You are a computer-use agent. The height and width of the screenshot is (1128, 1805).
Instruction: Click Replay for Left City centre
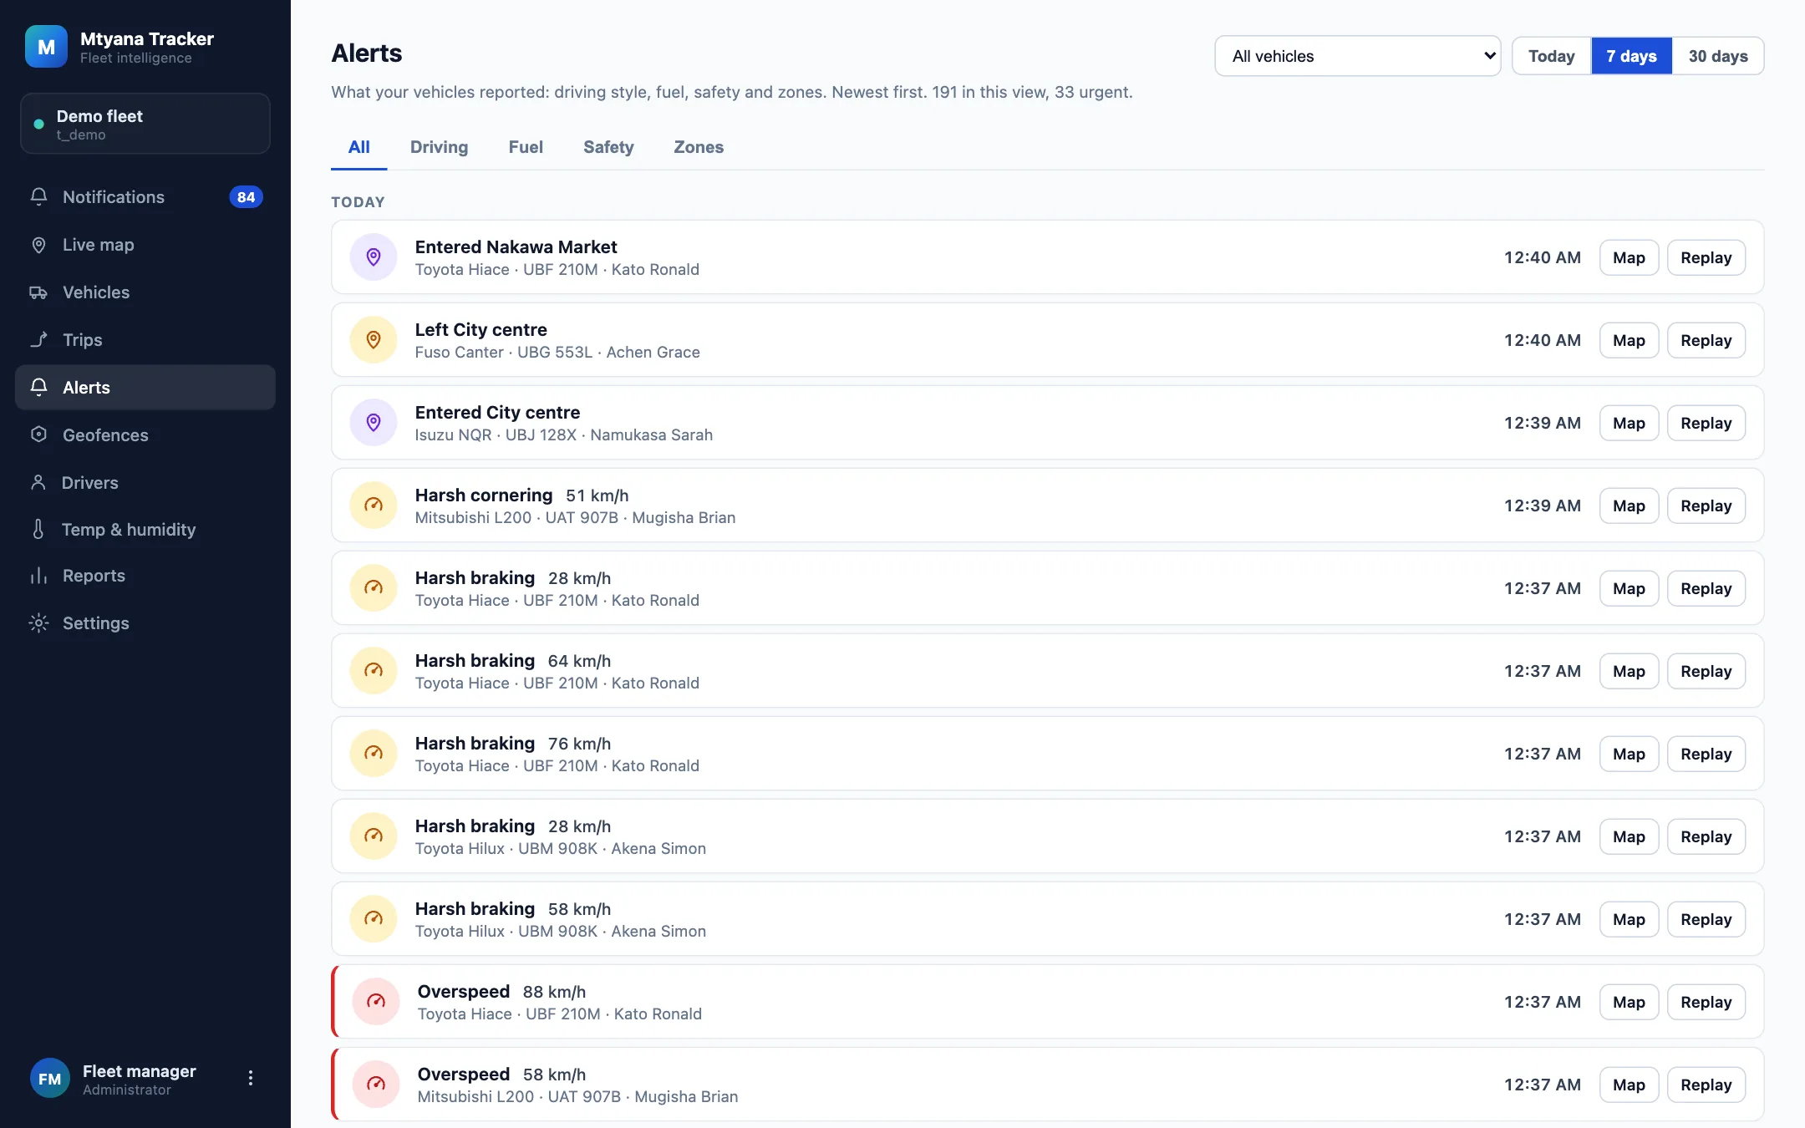1706,340
